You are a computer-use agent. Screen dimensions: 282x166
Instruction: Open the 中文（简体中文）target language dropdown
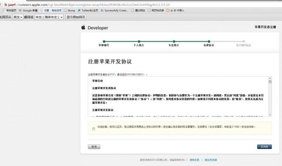coord(49,17)
